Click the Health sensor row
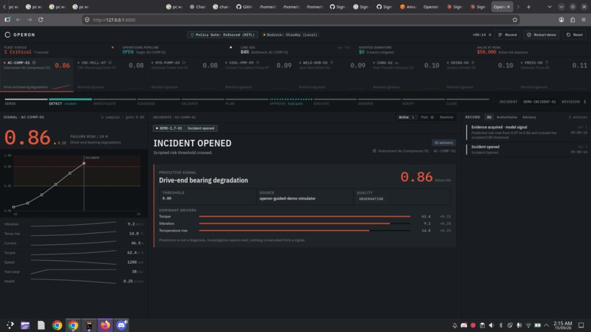This screenshot has height=332, width=591. tap(73, 281)
